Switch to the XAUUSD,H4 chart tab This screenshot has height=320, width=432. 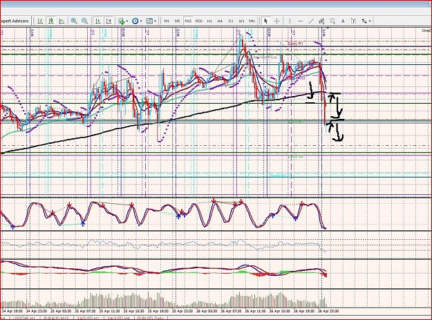[118, 318]
